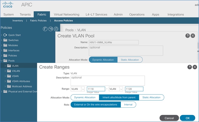Select Static Allocation in Create VLAN Pool

(x=130, y=60)
